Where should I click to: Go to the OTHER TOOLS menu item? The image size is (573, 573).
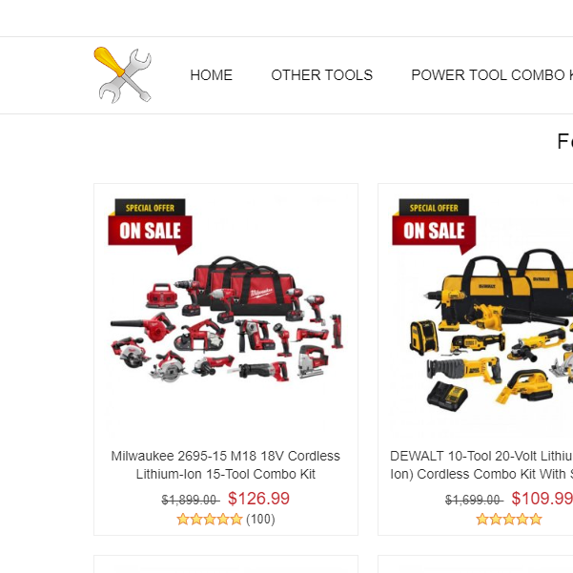321,75
